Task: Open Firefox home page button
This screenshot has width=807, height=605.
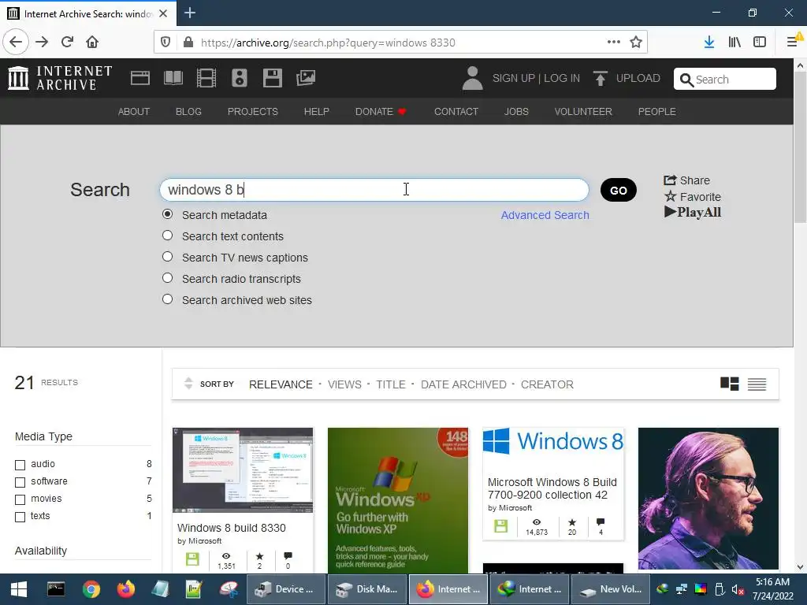Action: [92, 43]
